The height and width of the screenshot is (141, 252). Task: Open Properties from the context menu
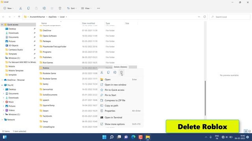(121, 111)
